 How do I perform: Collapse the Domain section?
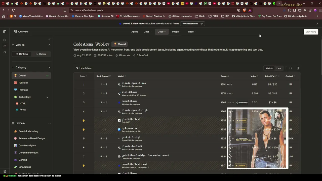[x=50, y=123]
